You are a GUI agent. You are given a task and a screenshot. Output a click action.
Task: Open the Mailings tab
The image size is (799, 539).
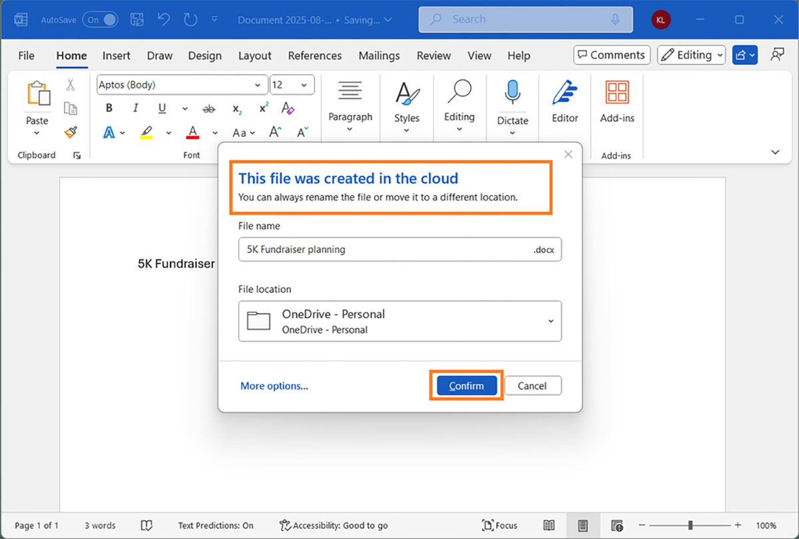click(379, 55)
